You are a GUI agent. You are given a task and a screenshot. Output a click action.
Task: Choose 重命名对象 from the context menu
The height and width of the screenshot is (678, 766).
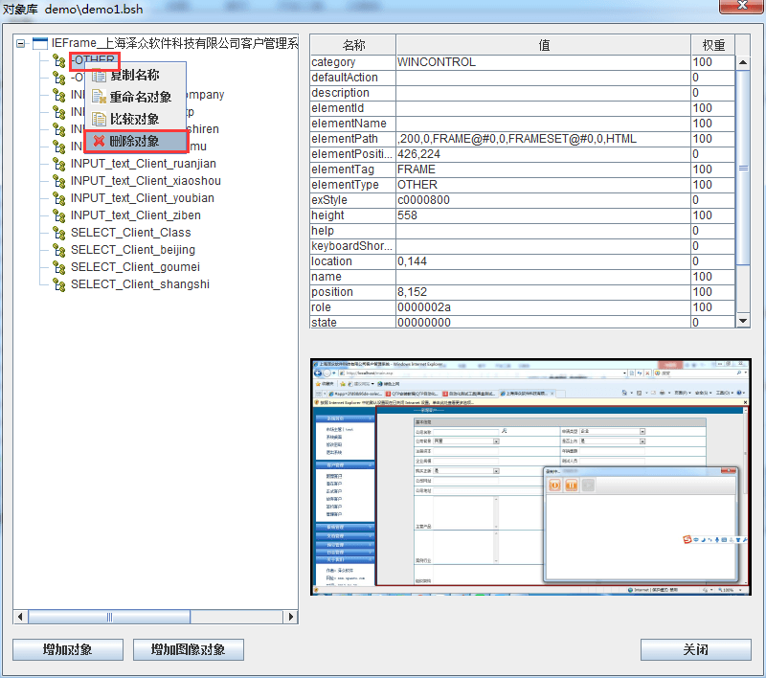tap(140, 97)
